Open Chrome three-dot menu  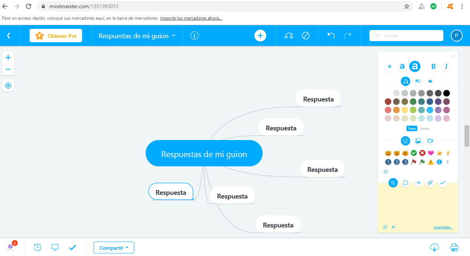click(462, 6)
